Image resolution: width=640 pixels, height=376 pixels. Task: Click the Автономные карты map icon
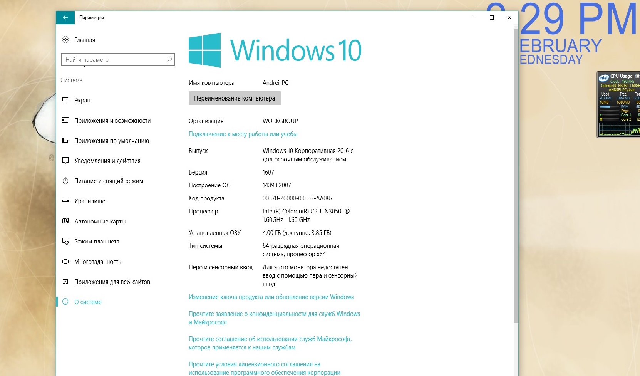[x=65, y=221]
